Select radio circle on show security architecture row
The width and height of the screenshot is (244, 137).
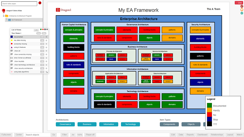coord(46,68)
